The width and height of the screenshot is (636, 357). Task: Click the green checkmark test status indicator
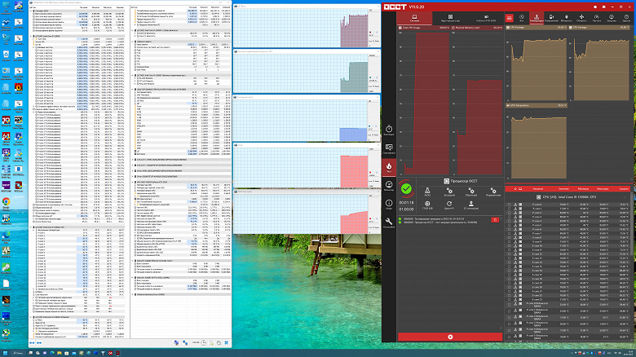pyautogui.click(x=406, y=188)
